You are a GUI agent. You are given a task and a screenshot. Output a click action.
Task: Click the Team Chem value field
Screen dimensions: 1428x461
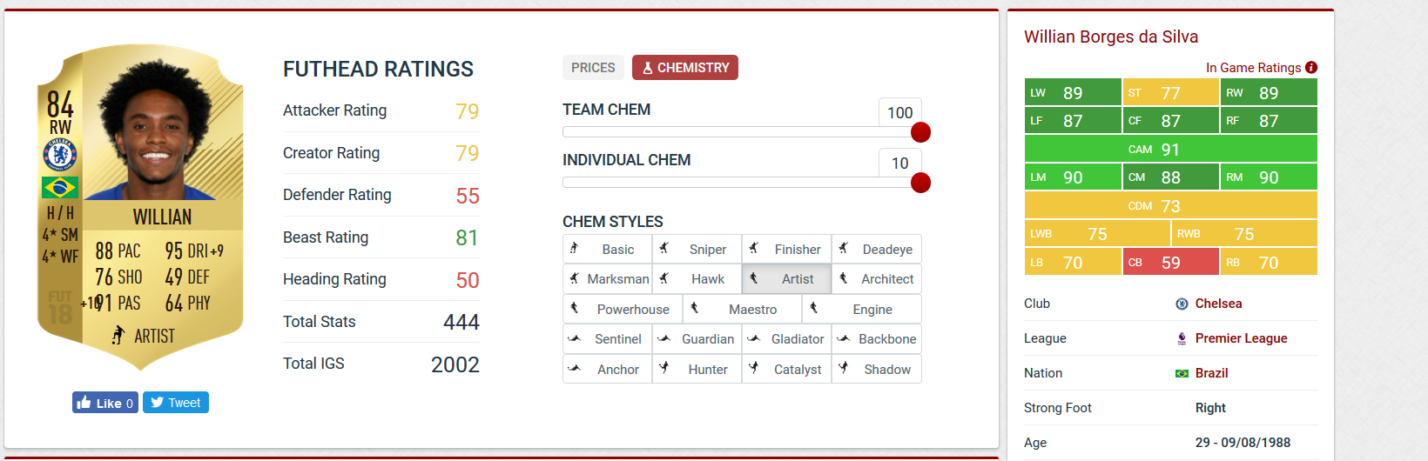[x=899, y=112]
